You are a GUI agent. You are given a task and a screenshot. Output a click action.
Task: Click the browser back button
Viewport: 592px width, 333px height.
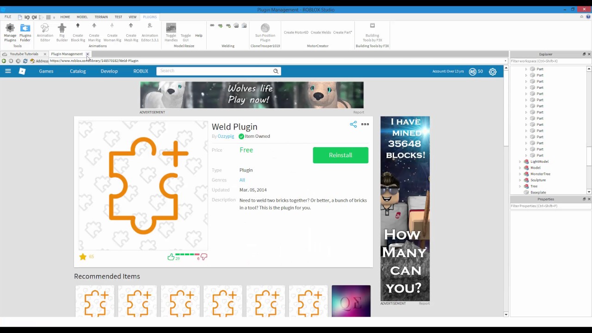point(4,61)
